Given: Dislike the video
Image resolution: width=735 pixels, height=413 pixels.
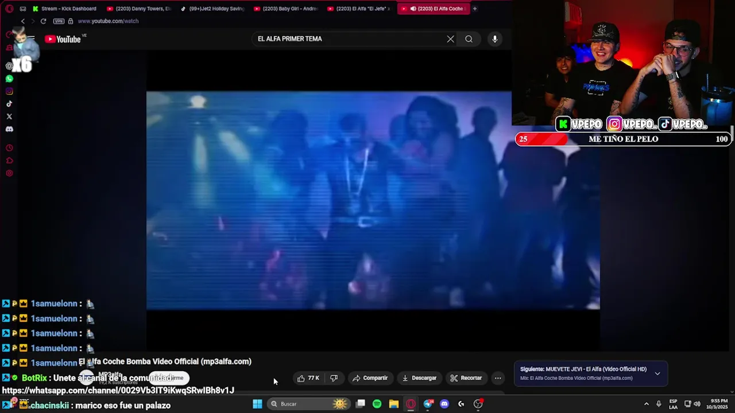Looking at the screenshot, I should coord(334,378).
